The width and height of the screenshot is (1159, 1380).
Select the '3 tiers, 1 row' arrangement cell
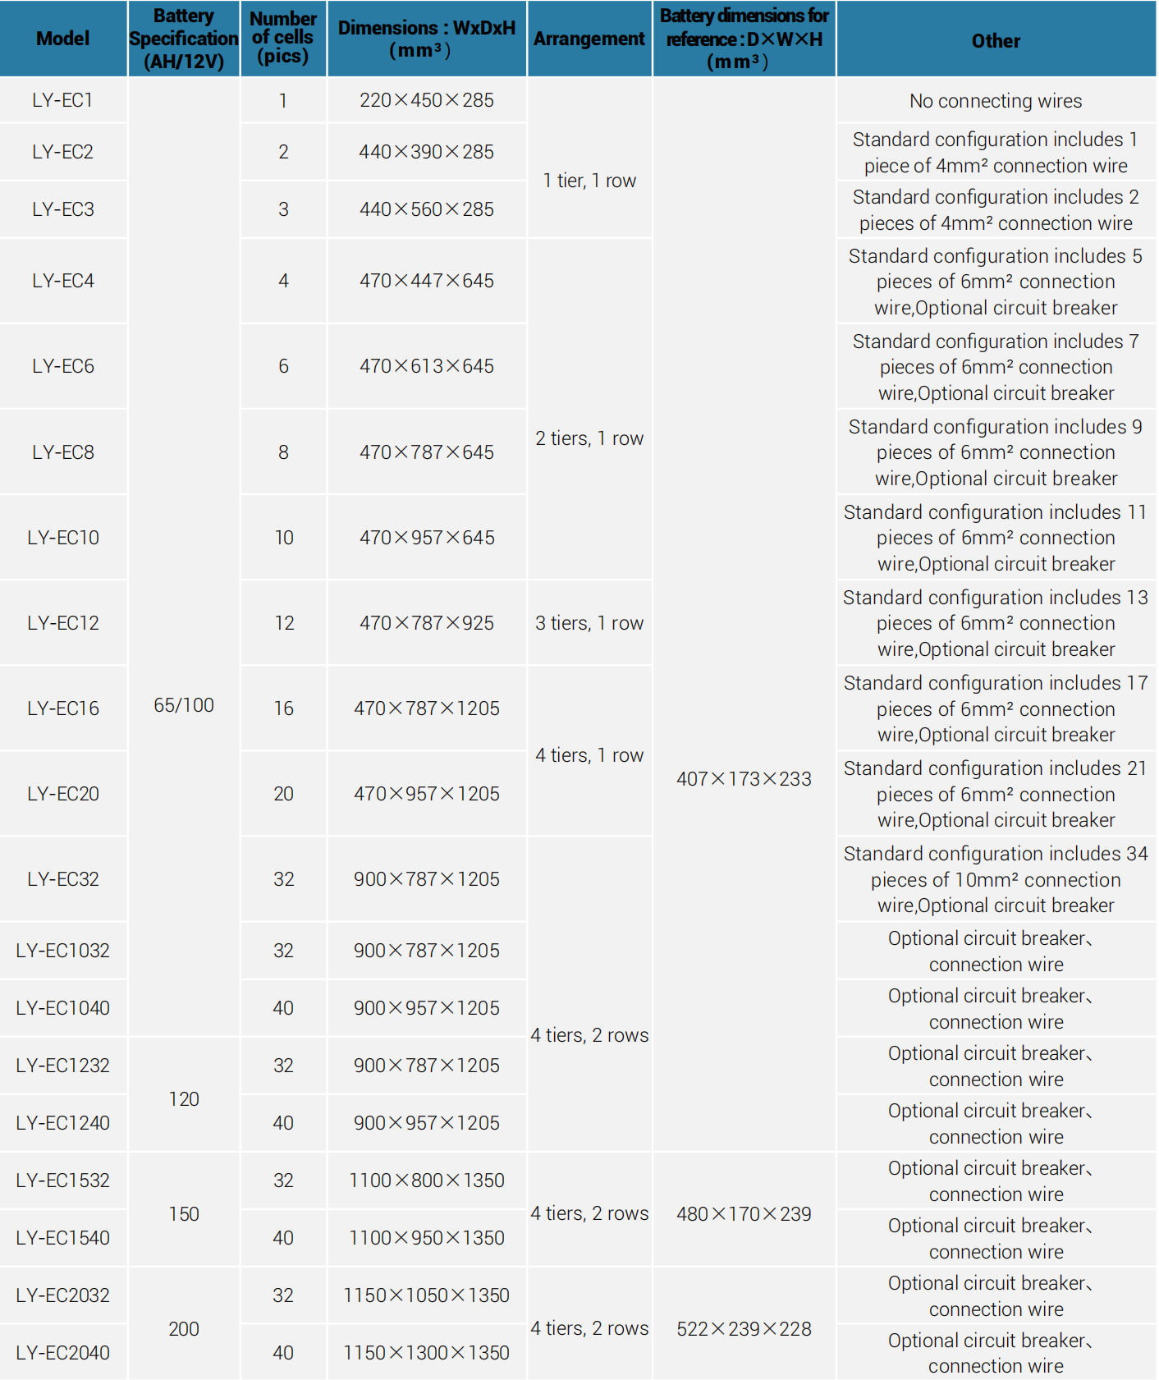(589, 623)
